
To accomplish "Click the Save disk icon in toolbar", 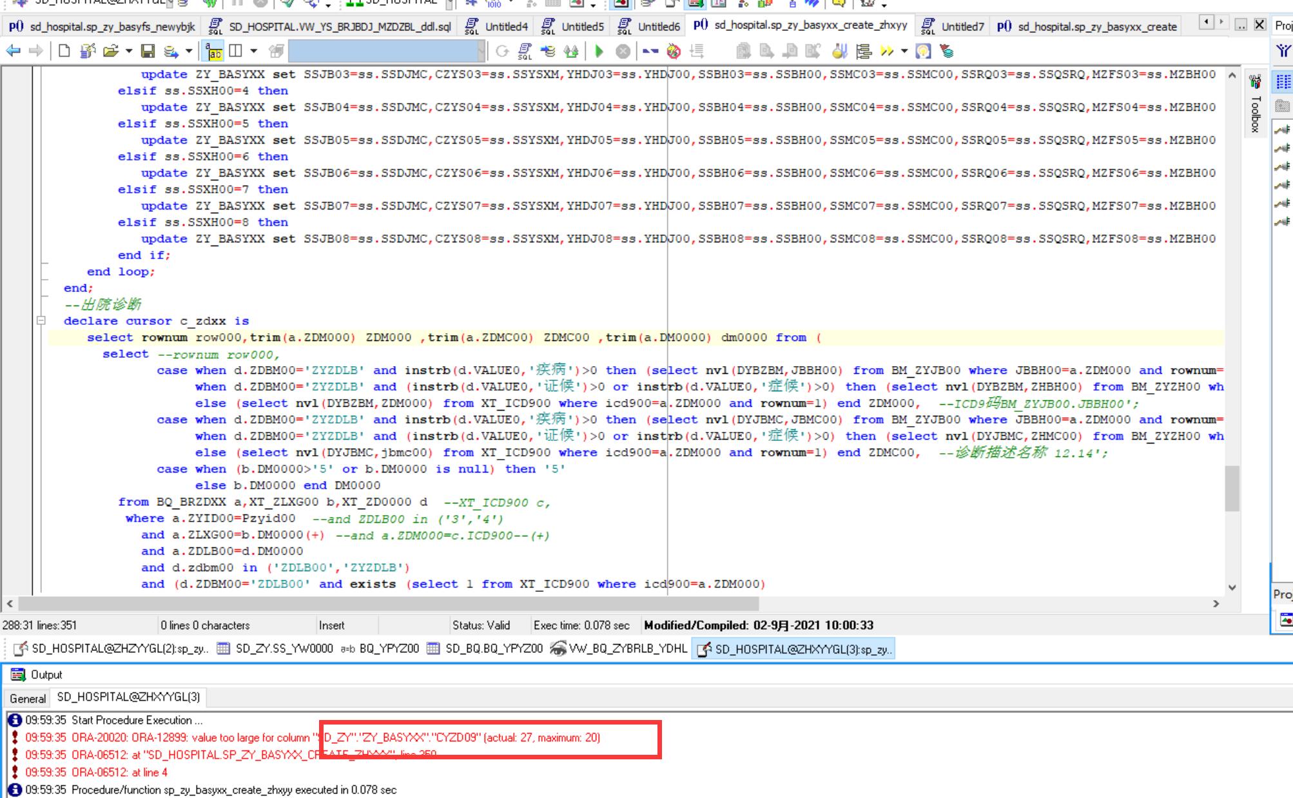I will pos(148,51).
